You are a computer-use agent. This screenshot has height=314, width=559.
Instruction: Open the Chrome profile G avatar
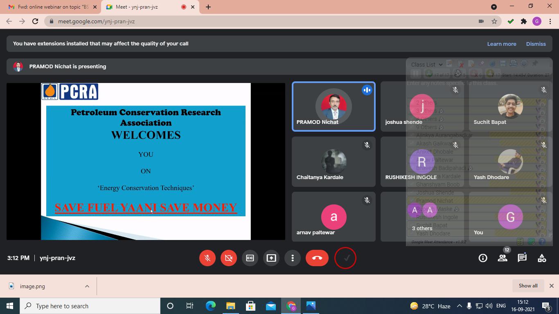coord(537,21)
